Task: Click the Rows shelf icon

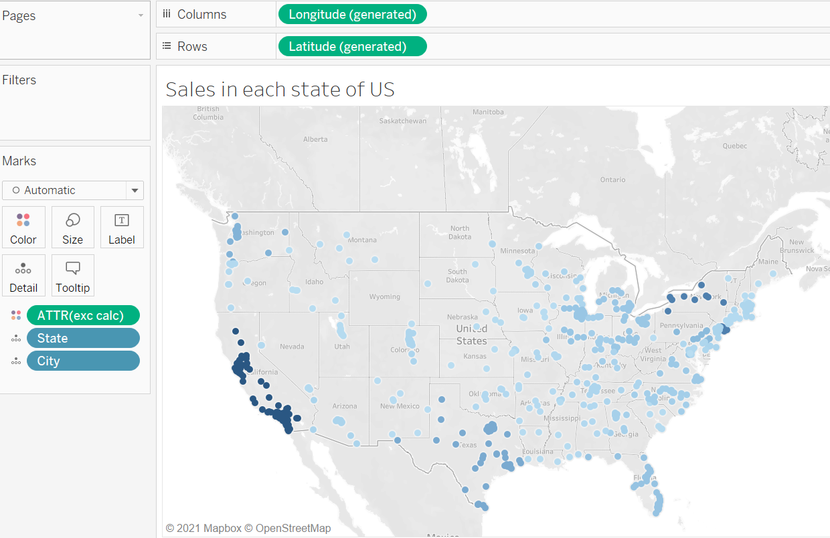Action: click(167, 47)
